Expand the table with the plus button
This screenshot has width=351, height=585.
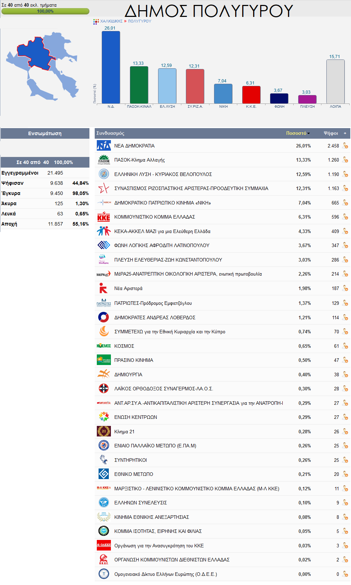[x=345, y=133]
